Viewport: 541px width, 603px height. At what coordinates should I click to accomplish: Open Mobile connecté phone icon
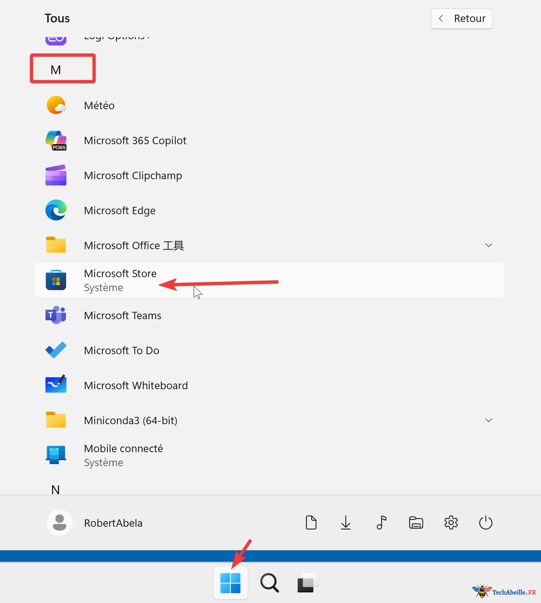click(x=56, y=455)
